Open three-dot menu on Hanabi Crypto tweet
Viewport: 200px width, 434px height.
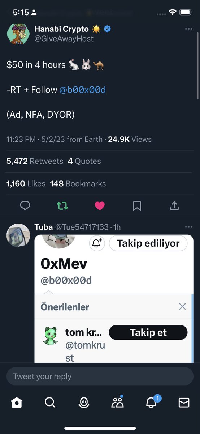(x=188, y=29)
